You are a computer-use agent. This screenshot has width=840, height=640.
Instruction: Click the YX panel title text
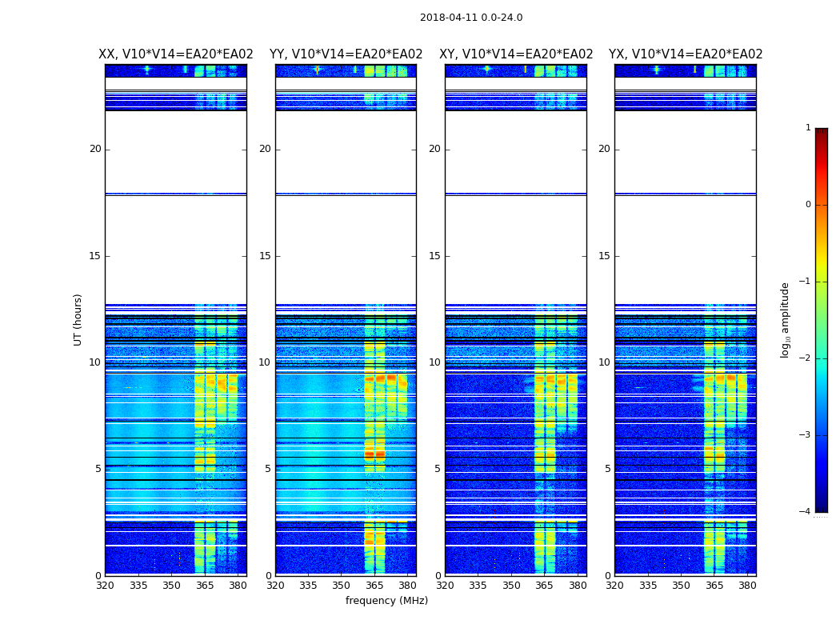(x=686, y=54)
